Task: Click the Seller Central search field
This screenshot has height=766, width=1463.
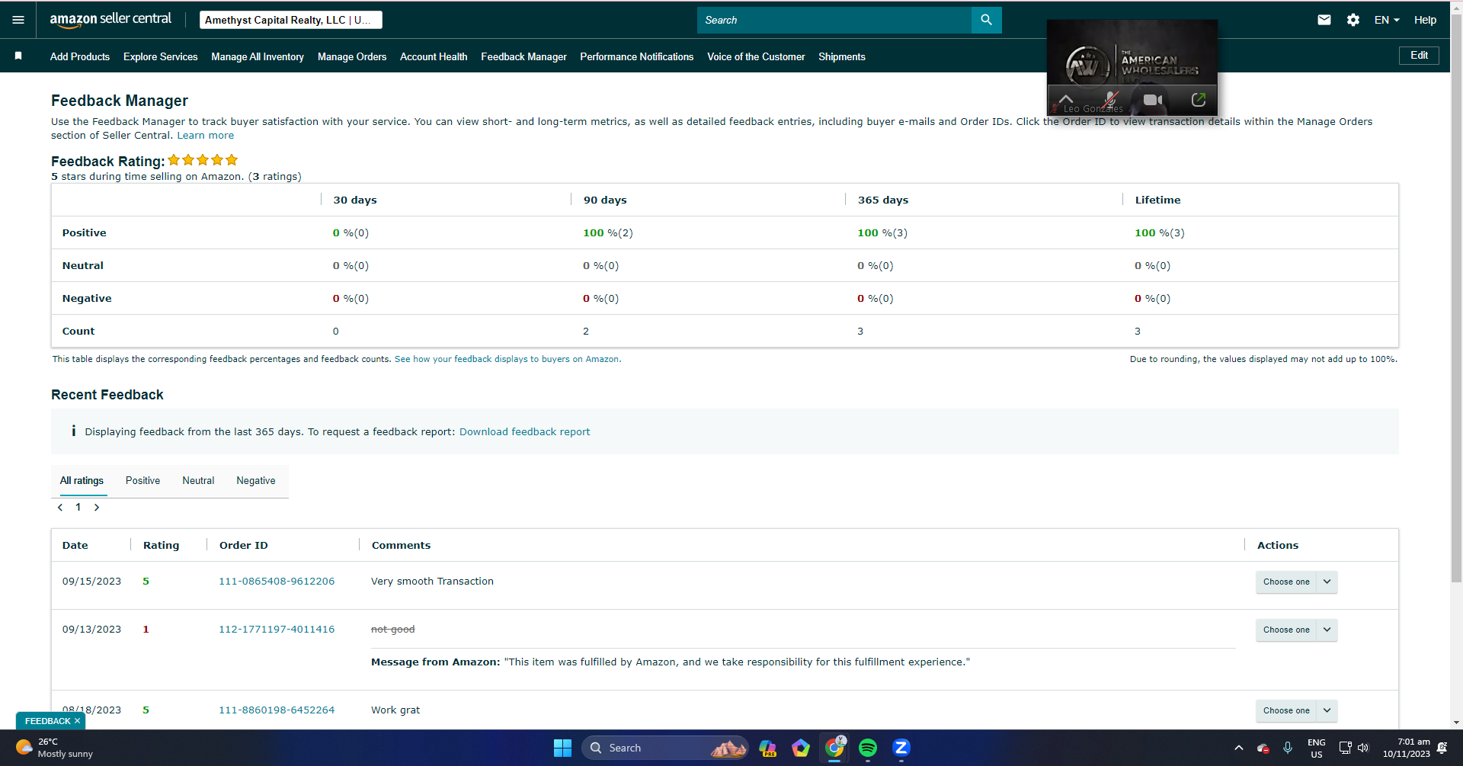Action: [834, 20]
